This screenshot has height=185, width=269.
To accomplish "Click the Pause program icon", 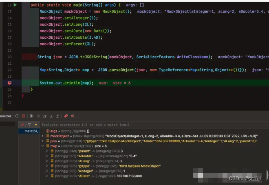I will click(x=38, y=116).
